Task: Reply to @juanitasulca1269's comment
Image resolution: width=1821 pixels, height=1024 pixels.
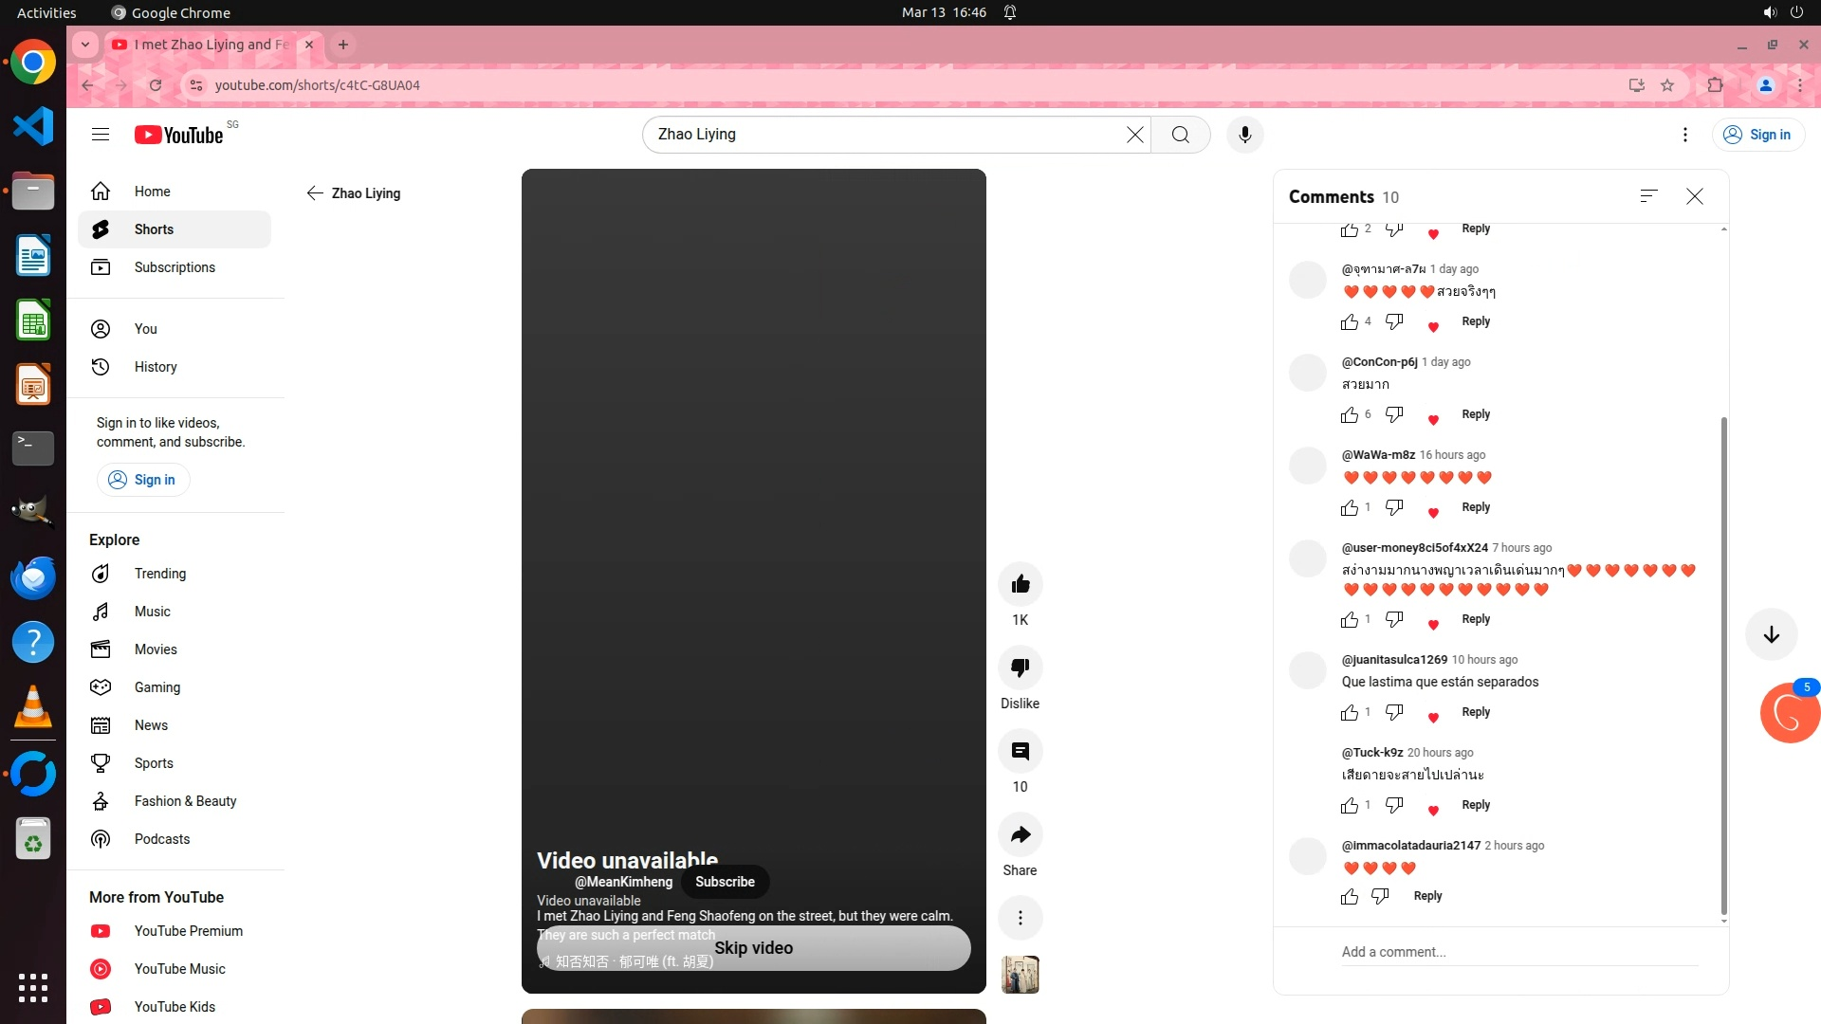Action: tap(1475, 712)
